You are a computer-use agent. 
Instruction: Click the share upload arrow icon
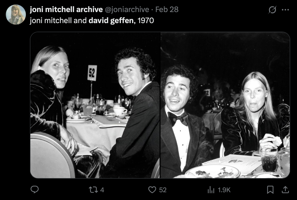tap(285, 190)
